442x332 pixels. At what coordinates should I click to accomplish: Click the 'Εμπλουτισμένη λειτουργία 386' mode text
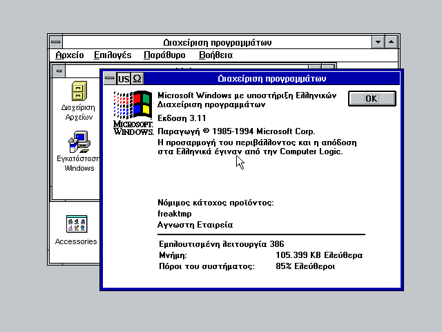click(222, 244)
